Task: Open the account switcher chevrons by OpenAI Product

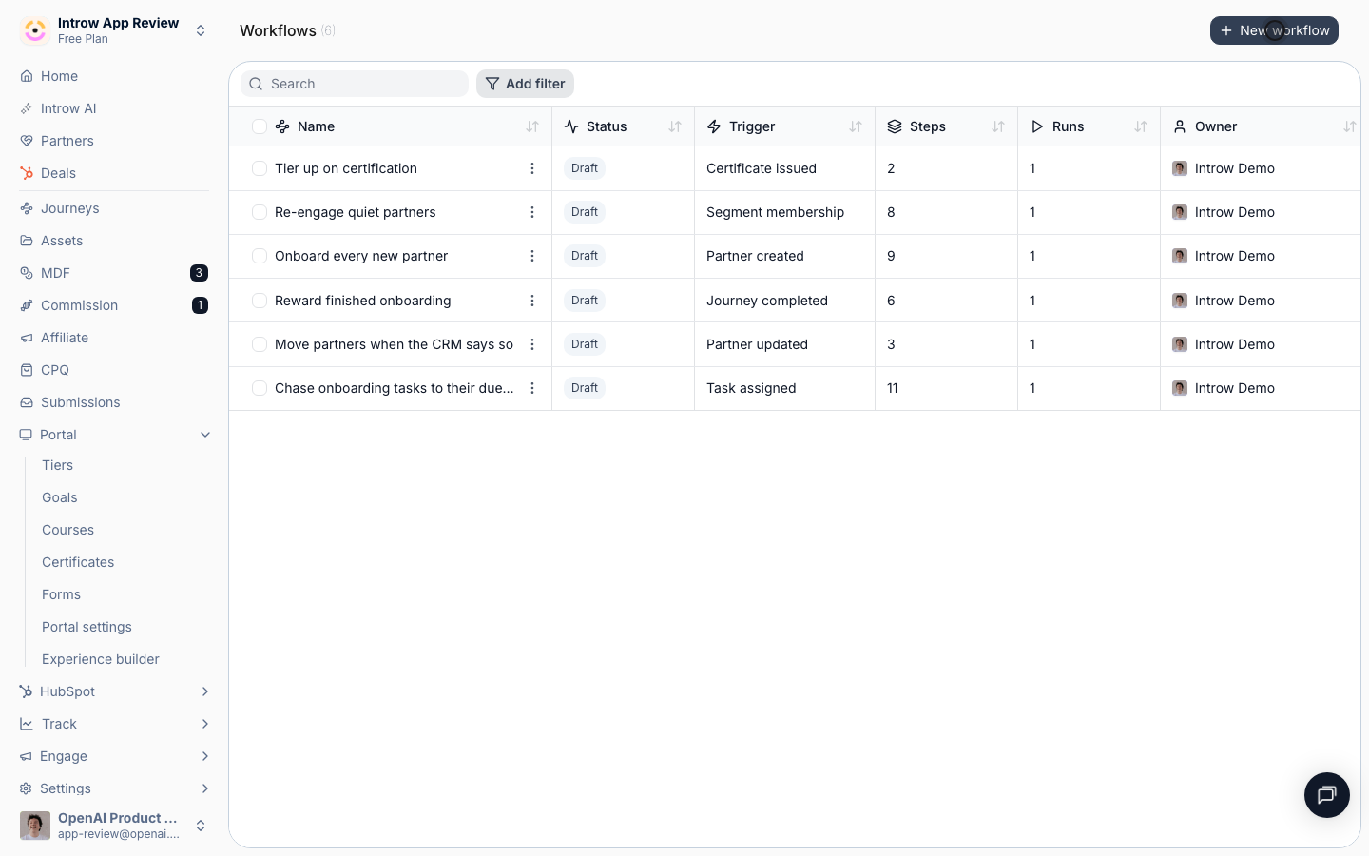Action: pos(201,826)
